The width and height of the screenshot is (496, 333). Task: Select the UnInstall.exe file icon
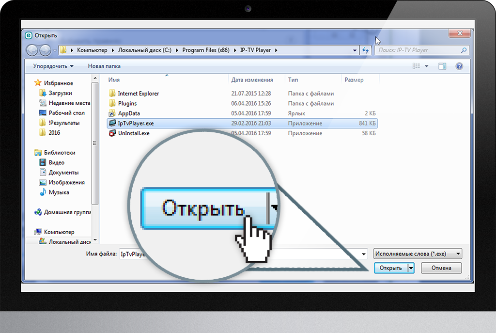112,133
